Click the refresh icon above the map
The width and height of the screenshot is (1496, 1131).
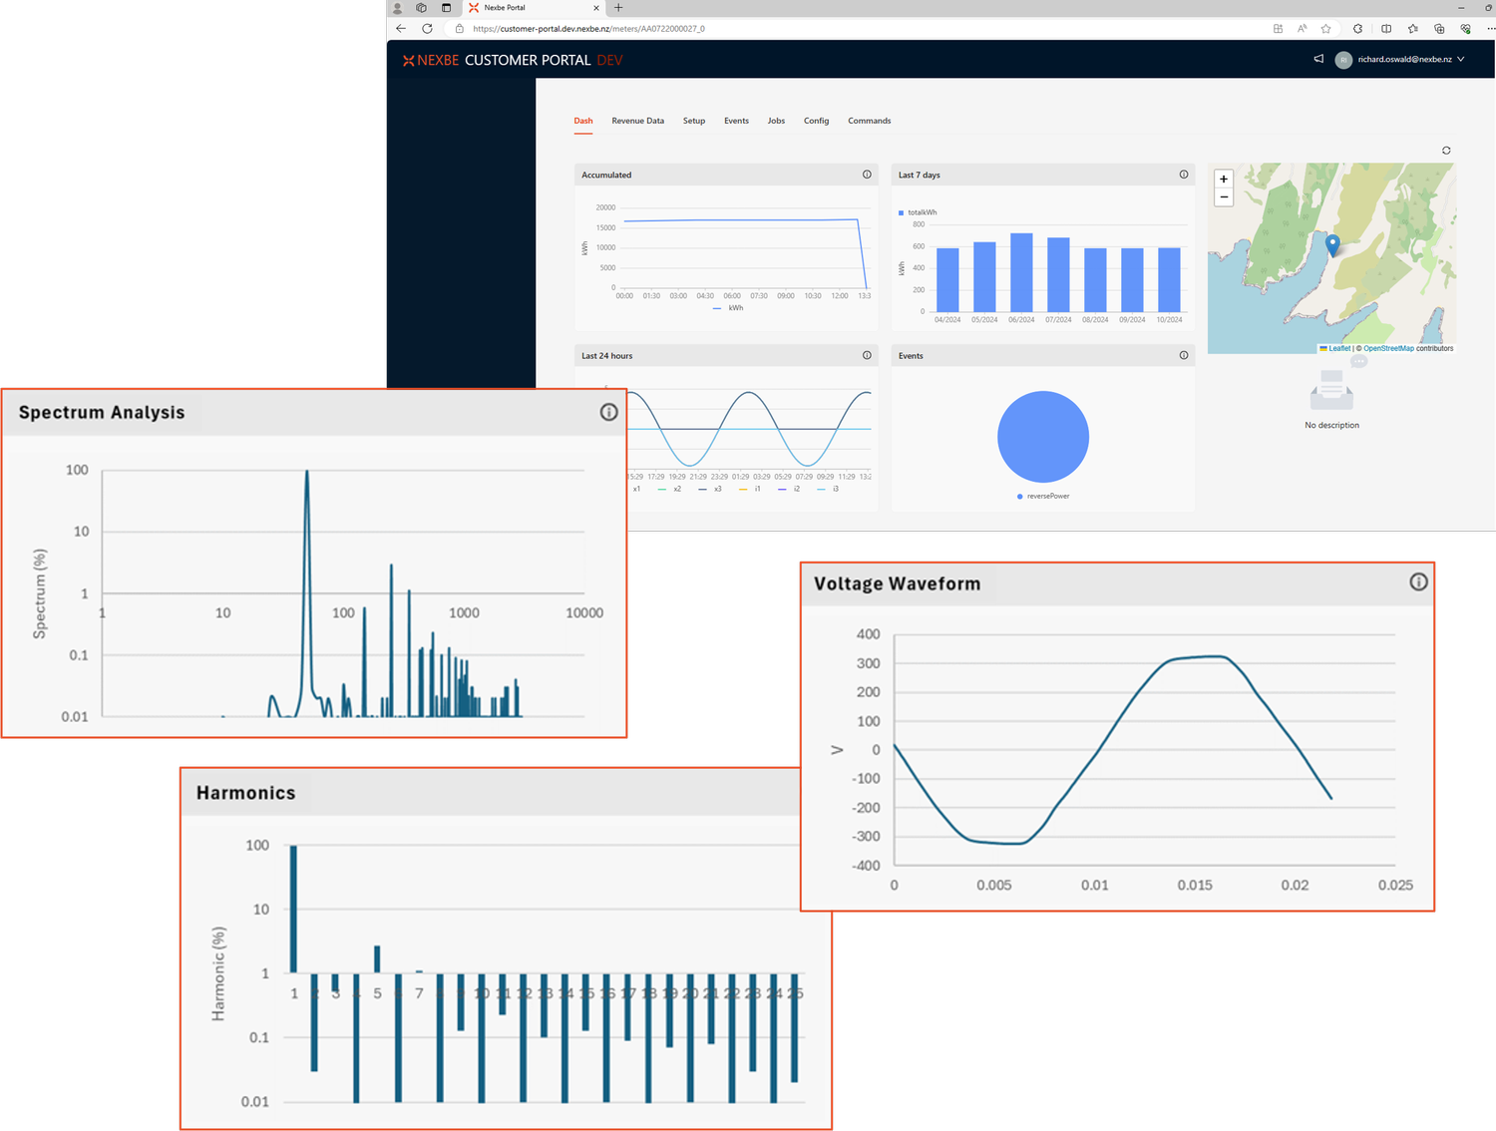click(x=1445, y=150)
